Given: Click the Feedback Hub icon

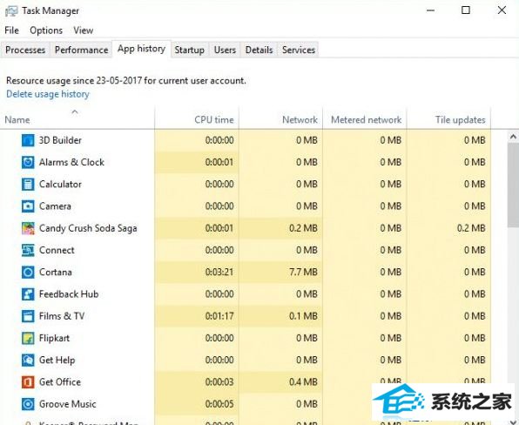Looking at the screenshot, I should 28,293.
